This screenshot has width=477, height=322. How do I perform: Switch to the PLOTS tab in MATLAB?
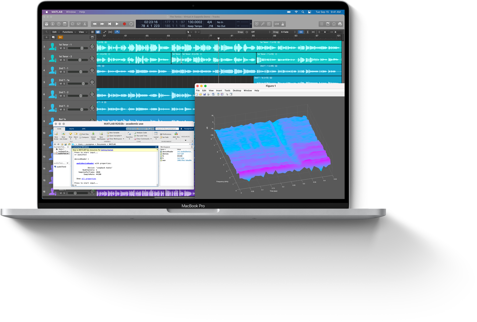tap(72, 129)
